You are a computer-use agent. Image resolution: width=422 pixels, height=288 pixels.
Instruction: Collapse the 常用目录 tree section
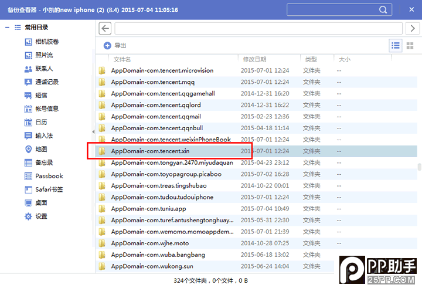[7, 28]
